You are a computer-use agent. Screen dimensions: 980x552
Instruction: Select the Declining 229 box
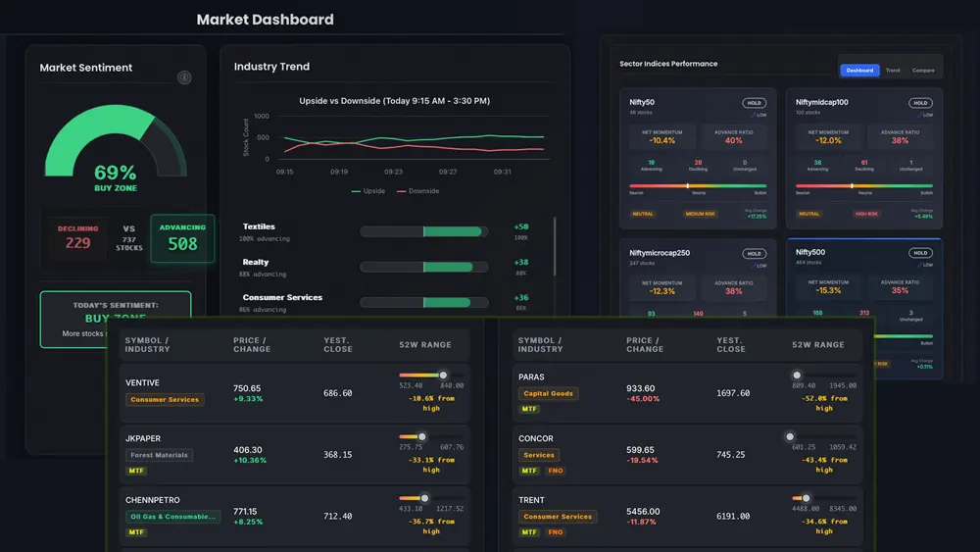(x=78, y=238)
